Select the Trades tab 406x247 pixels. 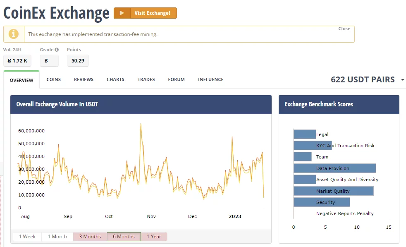[x=146, y=79]
